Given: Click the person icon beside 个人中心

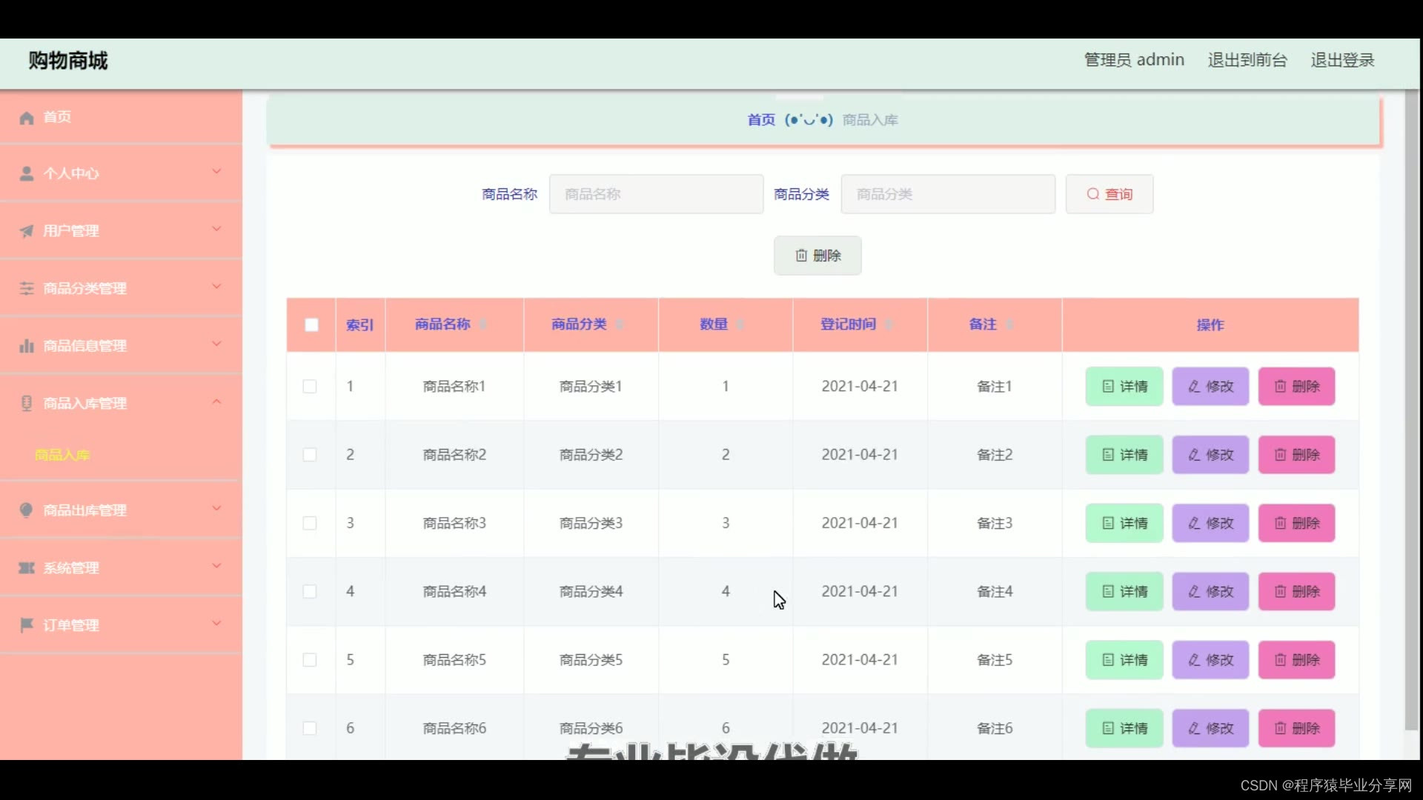Looking at the screenshot, I should [x=27, y=173].
